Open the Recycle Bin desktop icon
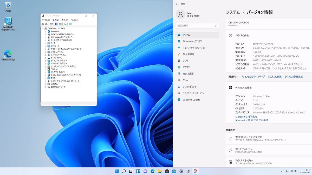312x175 pixels. click(x=8, y=6)
